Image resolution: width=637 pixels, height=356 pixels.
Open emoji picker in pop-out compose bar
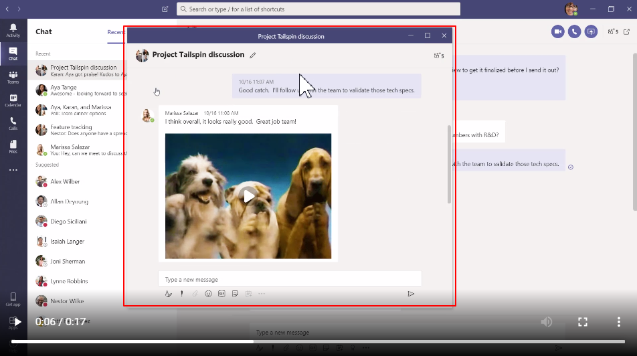[208, 294]
